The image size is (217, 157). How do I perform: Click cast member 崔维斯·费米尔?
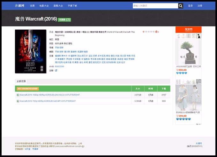[61, 56]
